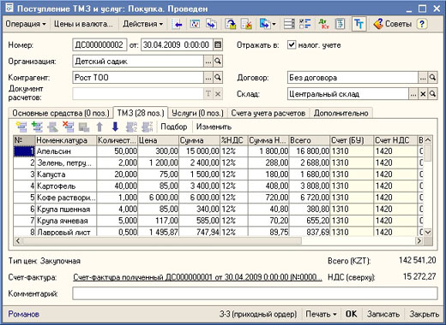The width and height of the screenshot is (446, 325).
Task: Open the Операция dropdown menu
Action: [x=26, y=24]
